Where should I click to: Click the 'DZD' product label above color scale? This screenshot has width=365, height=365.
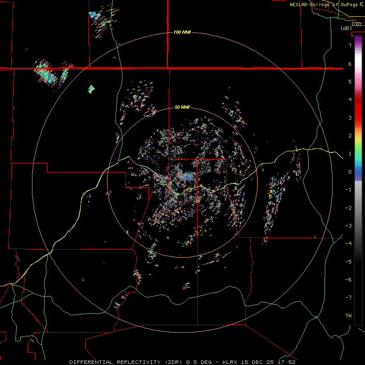(x=356, y=24)
